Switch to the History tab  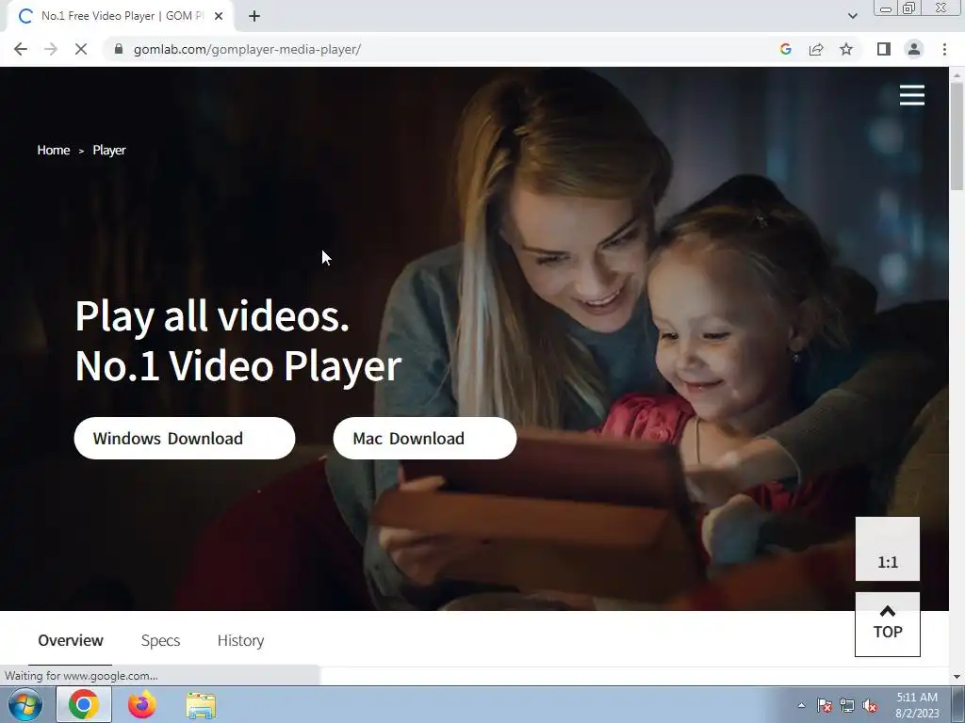pos(240,640)
